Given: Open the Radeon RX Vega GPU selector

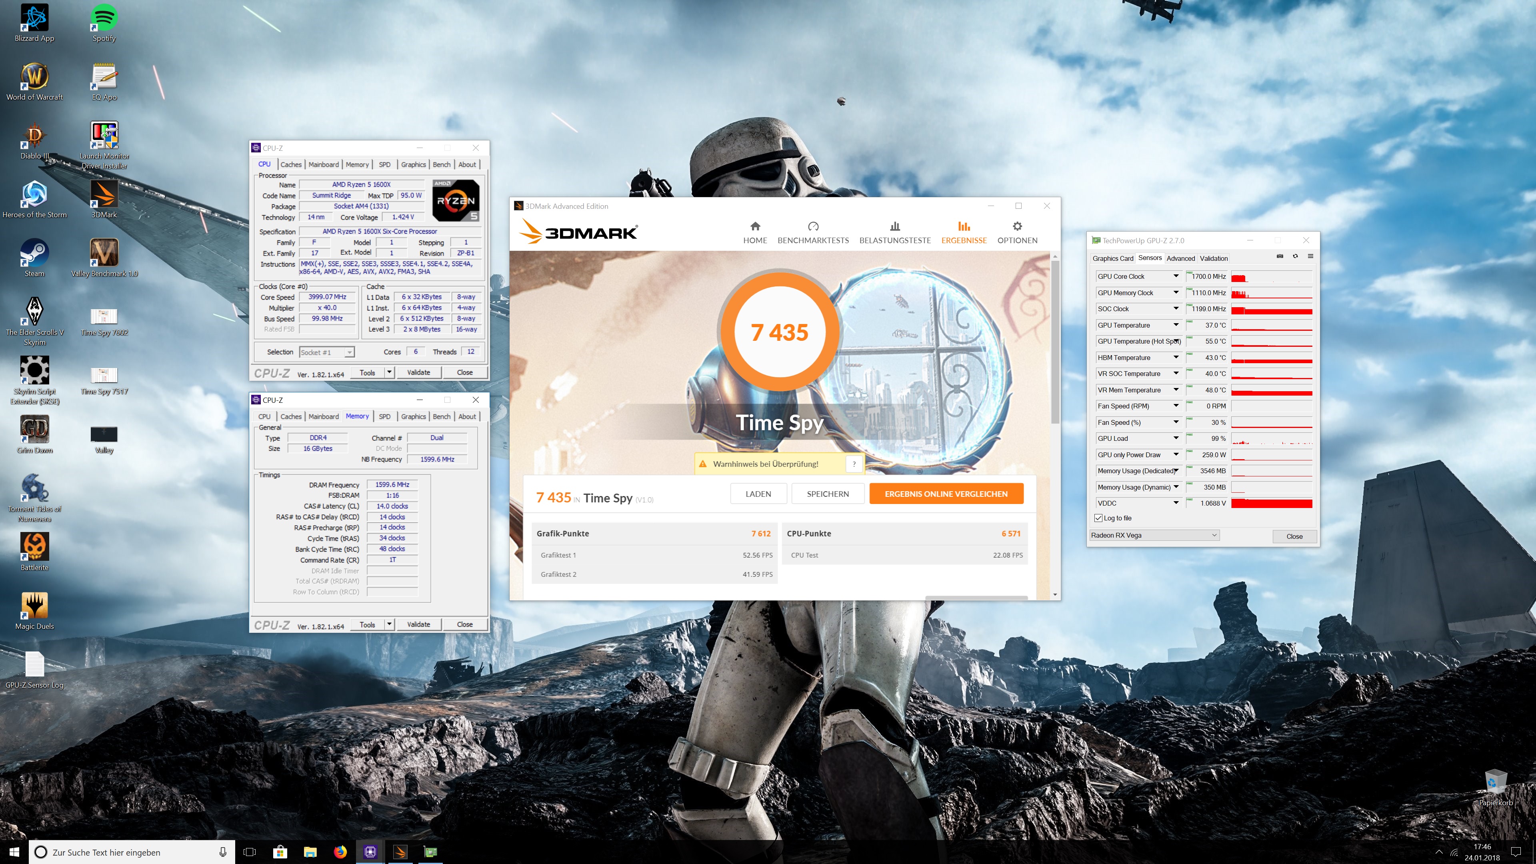Looking at the screenshot, I should tap(1154, 536).
